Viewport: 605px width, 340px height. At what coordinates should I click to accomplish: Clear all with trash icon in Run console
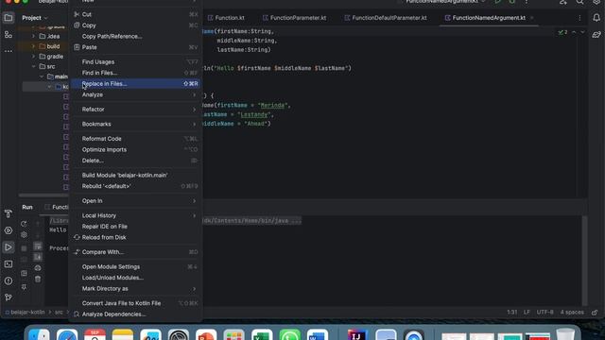coord(38,280)
